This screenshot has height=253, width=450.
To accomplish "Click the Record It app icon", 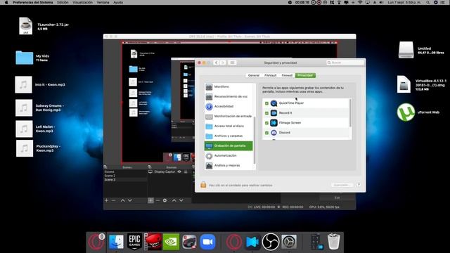I will pos(274,113).
